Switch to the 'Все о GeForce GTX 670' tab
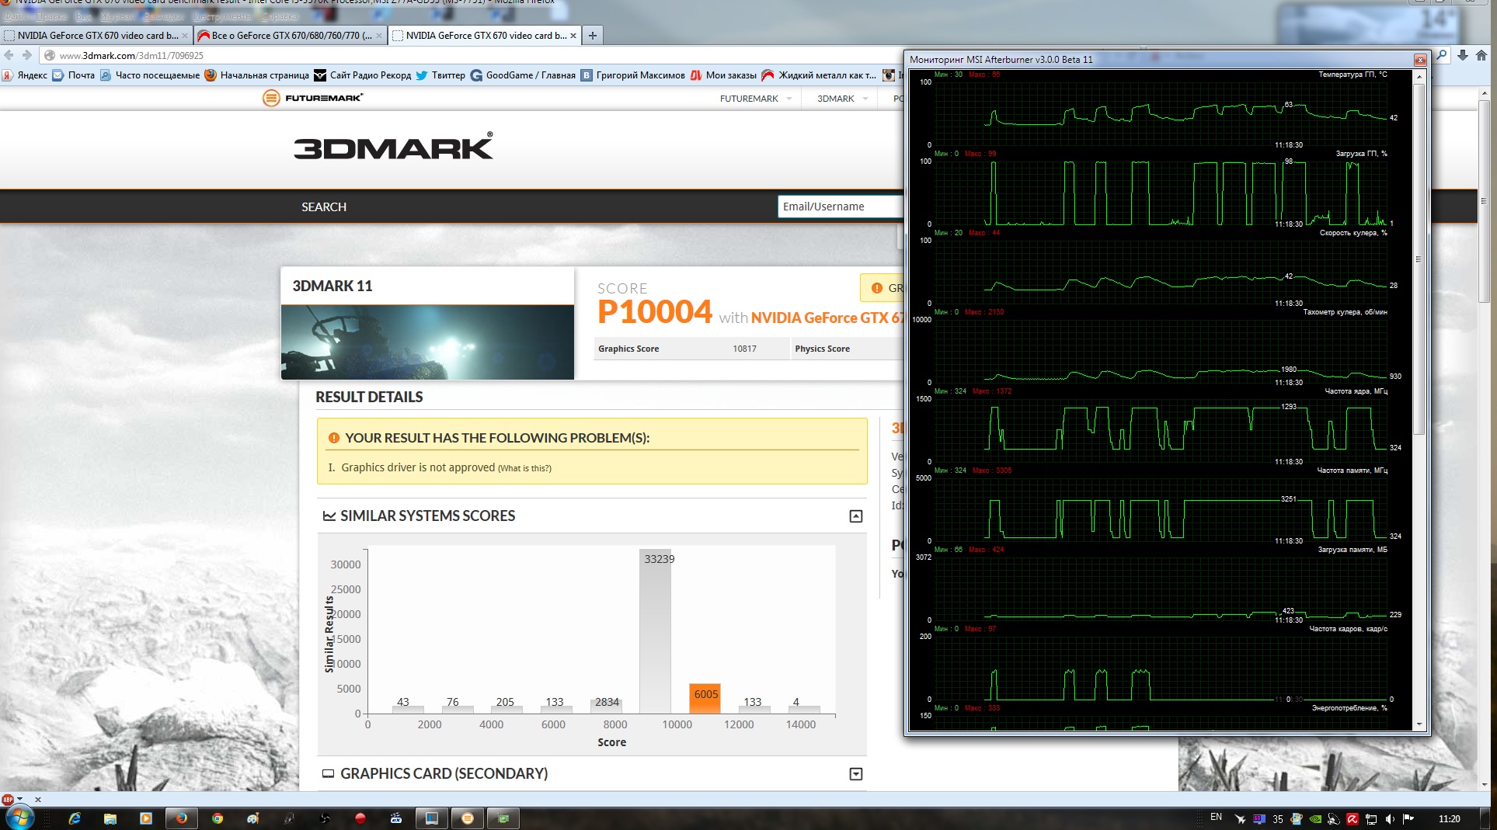The image size is (1497, 830). [291, 36]
